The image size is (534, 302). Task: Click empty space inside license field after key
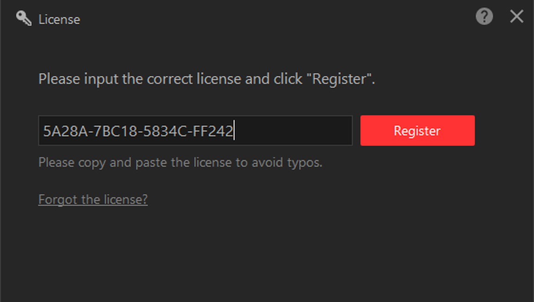(x=293, y=131)
